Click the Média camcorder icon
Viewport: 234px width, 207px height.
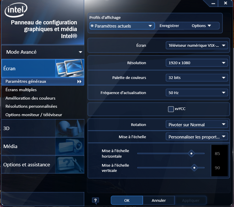70,146
